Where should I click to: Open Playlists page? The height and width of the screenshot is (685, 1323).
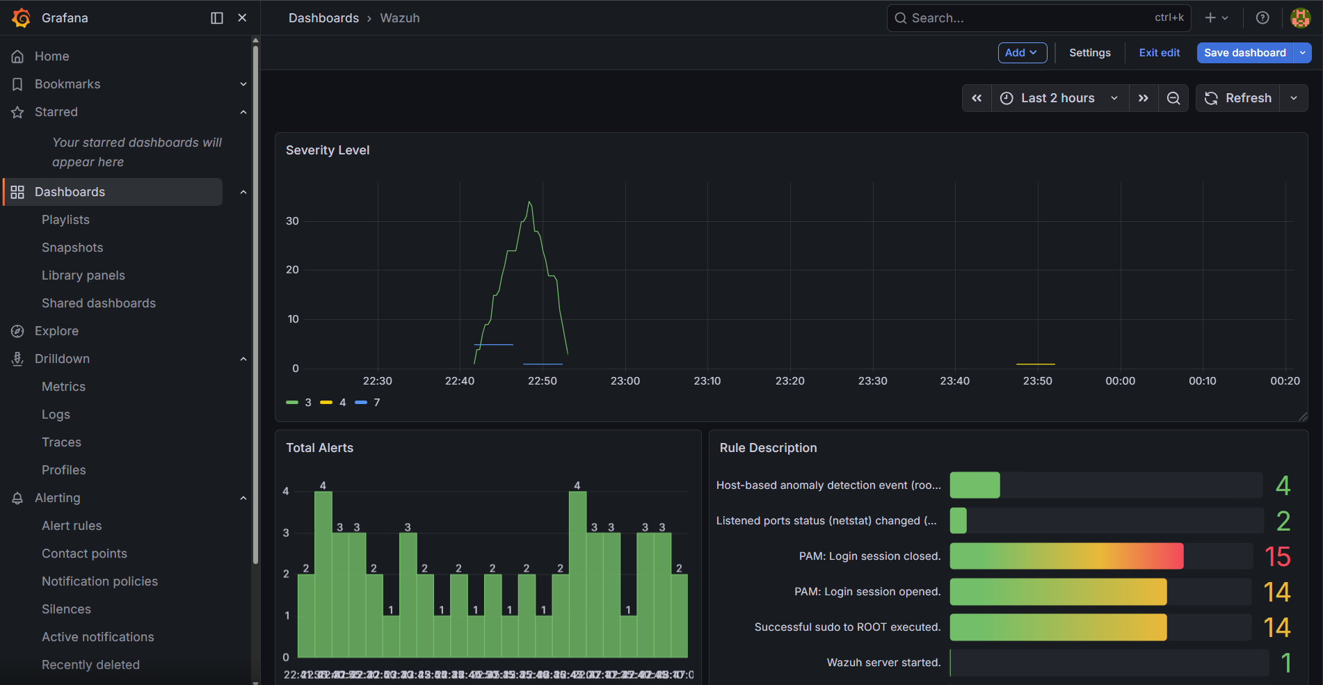(x=65, y=220)
